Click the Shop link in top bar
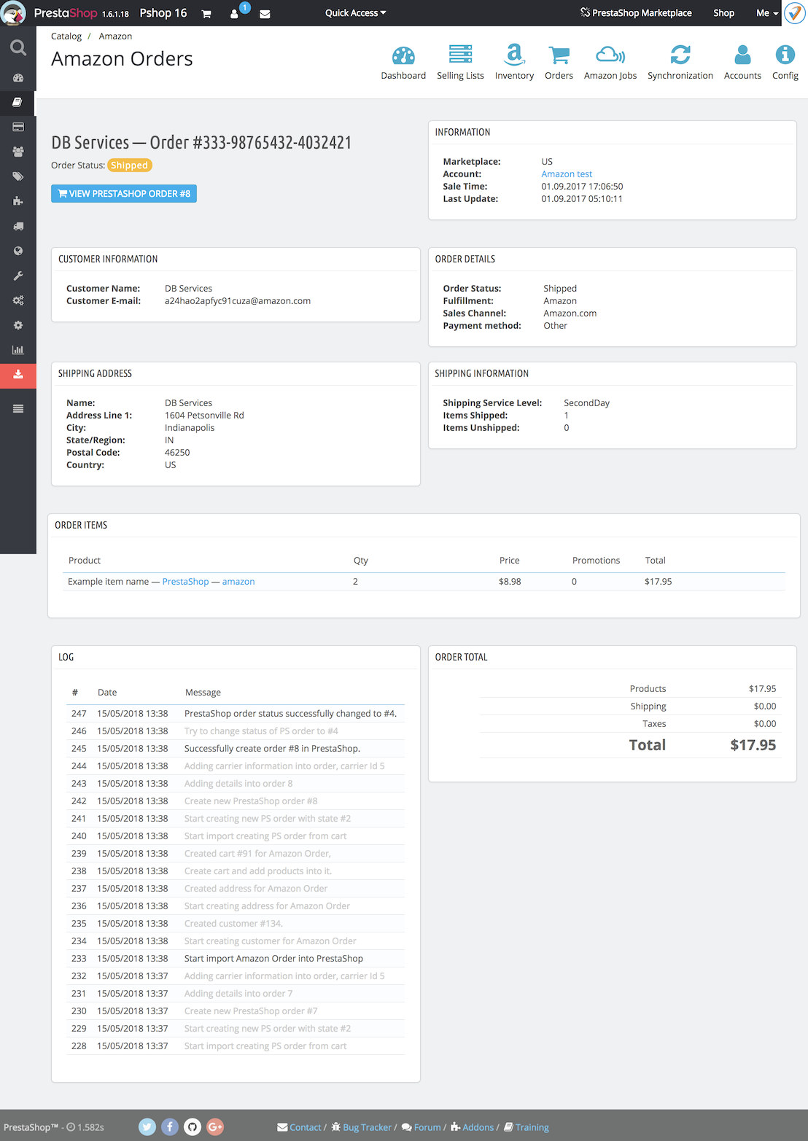 coord(723,13)
